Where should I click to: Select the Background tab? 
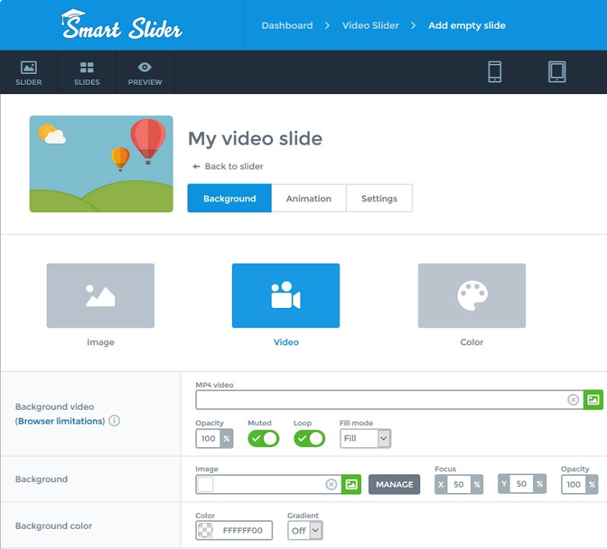coord(230,198)
